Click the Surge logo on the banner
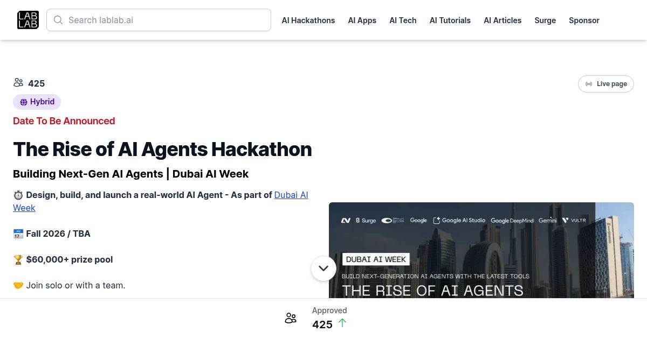Image resolution: width=647 pixels, height=339 pixels. tap(366, 221)
